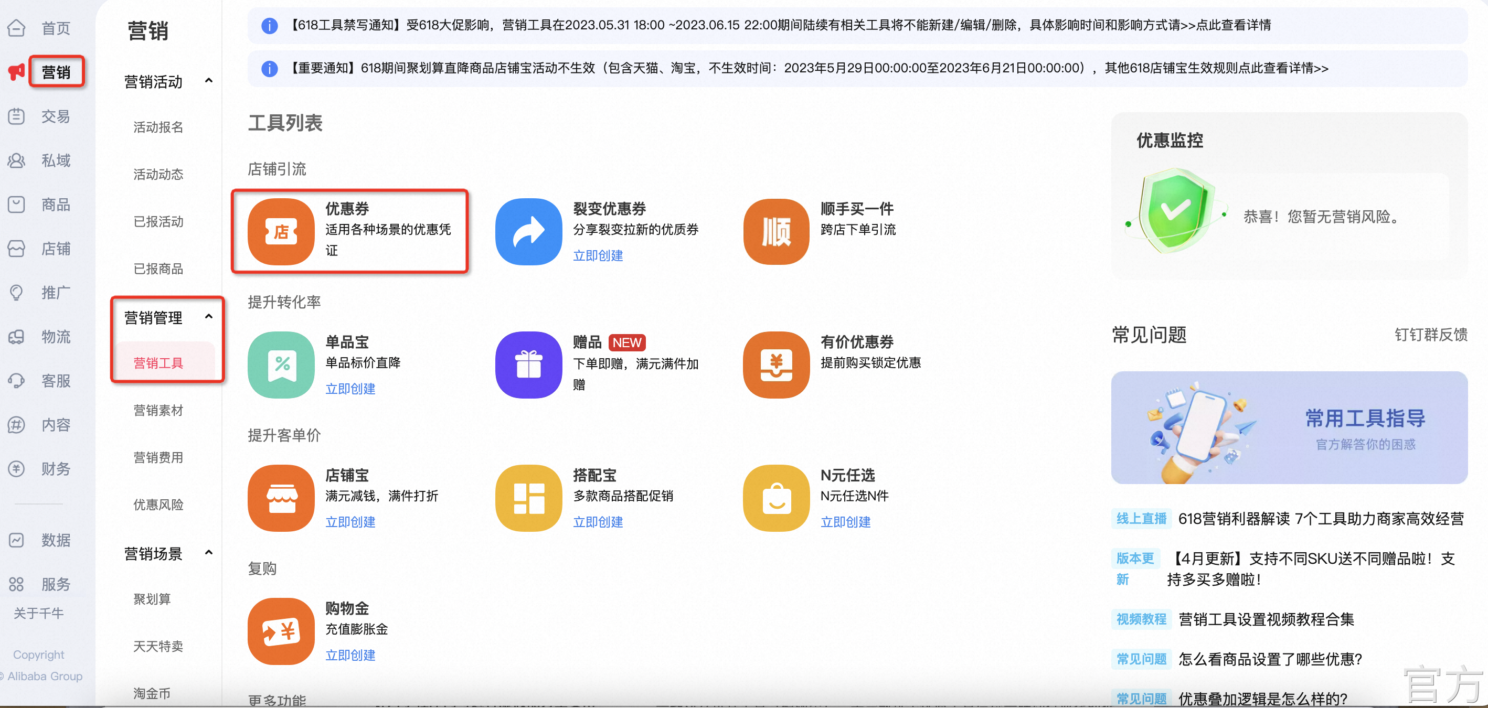
Task: Open the 优惠券 orange coupon icon
Action: pos(281,232)
